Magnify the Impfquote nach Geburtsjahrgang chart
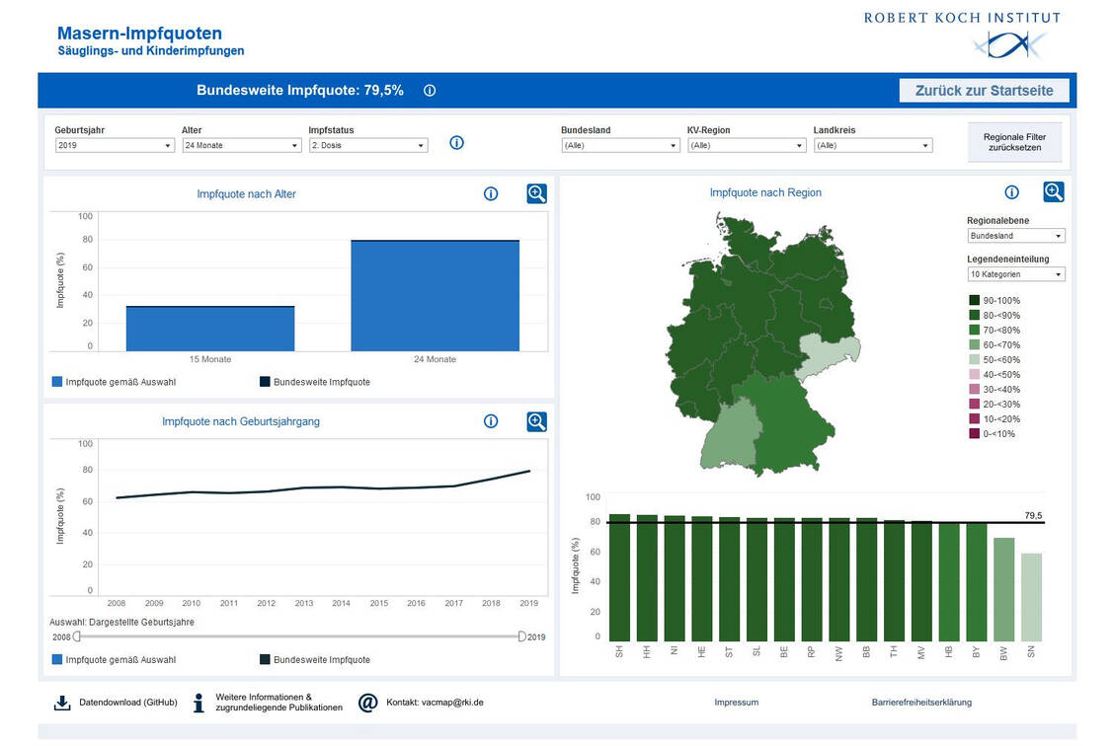The width and height of the screenshot is (1114, 746). click(x=536, y=421)
